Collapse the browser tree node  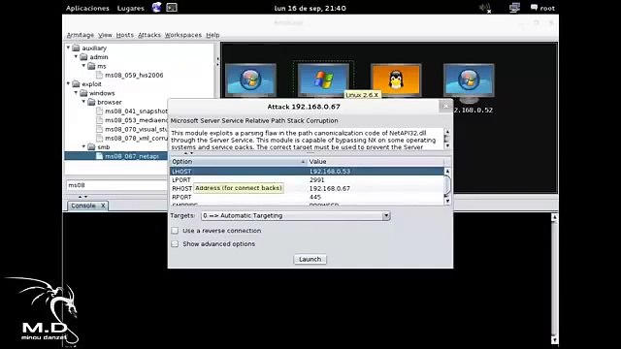(x=84, y=102)
